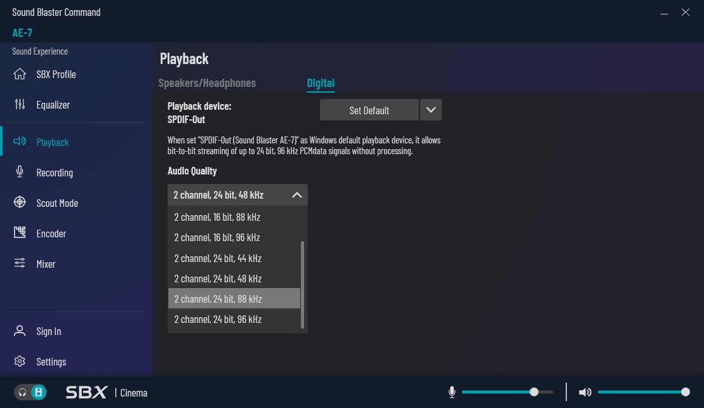Click the Cinema profile label
The height and width of the screenshot is (408, 704).
coord(134,393)
